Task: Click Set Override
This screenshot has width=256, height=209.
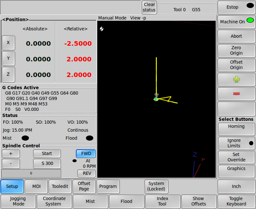Action: [x=236, y=157]
